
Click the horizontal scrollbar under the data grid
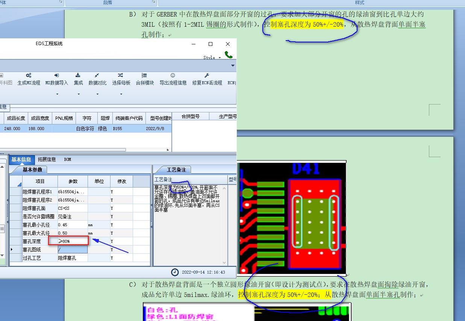pyautogui.click(x=63, y=150)
